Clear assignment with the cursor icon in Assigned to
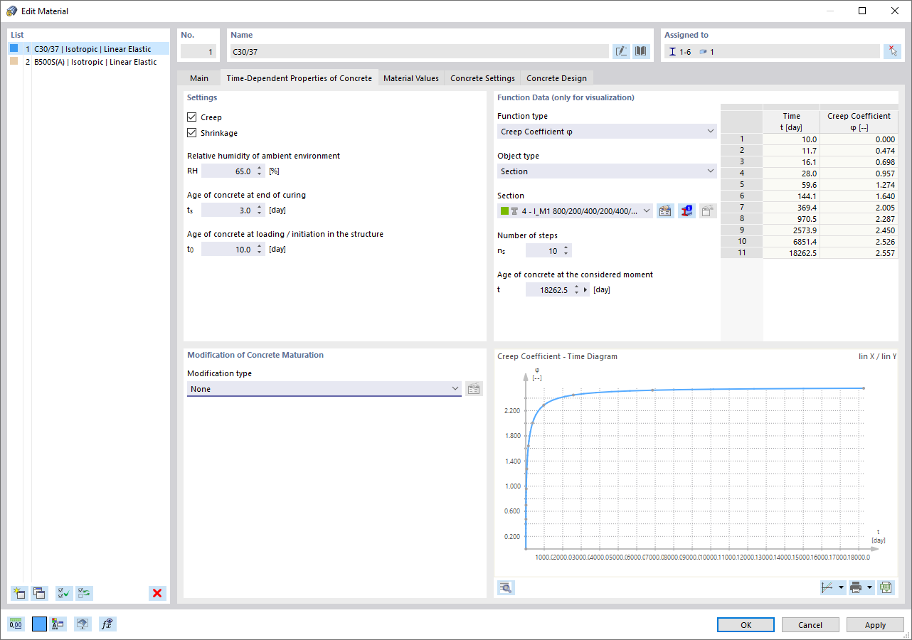 click(x=892, y=51)
